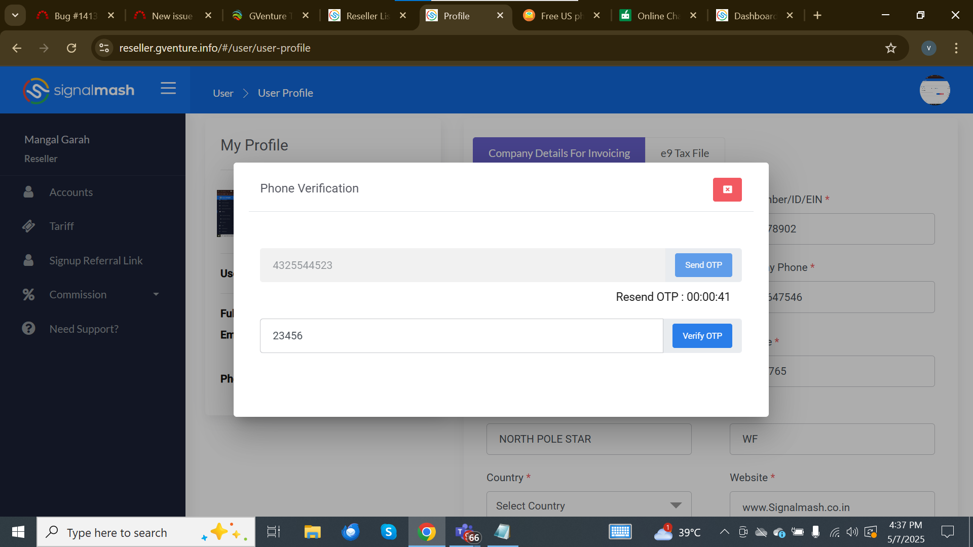Viewport: 973px width, 547px height.
Task: Click the User breadcrumb link
Action: click(x=223, y=93)
